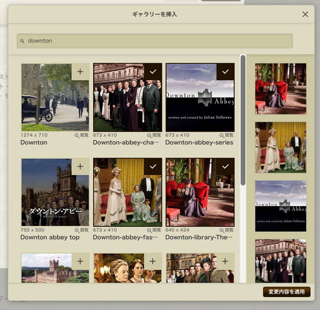Close the ギャラリーを挿入 dialog
The width and height of the screenshot is (320, 310).
click(x=305, y=14)
